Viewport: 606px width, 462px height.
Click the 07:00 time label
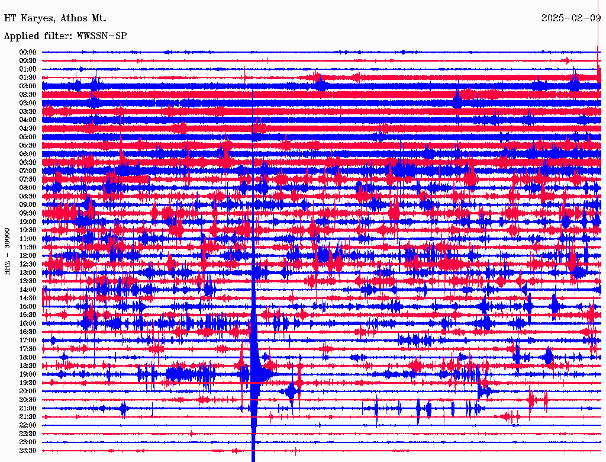[x=28, y=171]
